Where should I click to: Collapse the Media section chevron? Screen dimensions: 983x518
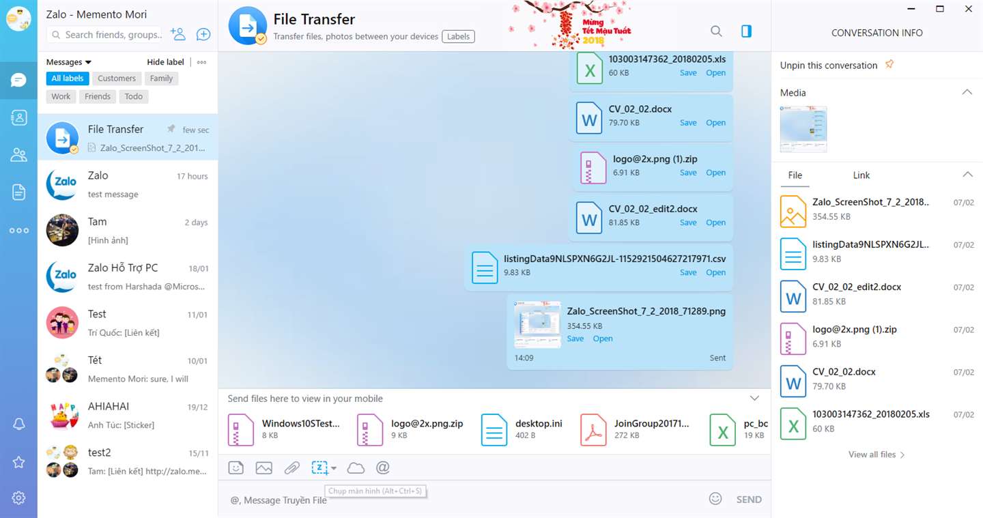[x=967, y=92]
